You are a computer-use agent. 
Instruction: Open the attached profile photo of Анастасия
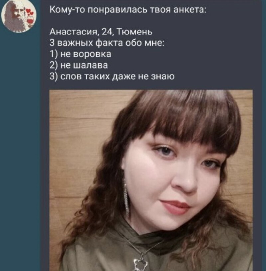tap(151, 180)
